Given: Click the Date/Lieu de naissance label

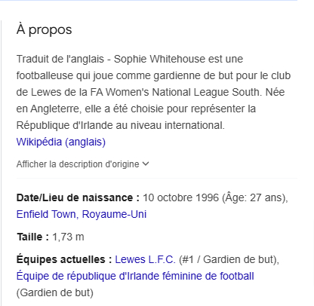Looking at the screenshot, I should 78,197.
